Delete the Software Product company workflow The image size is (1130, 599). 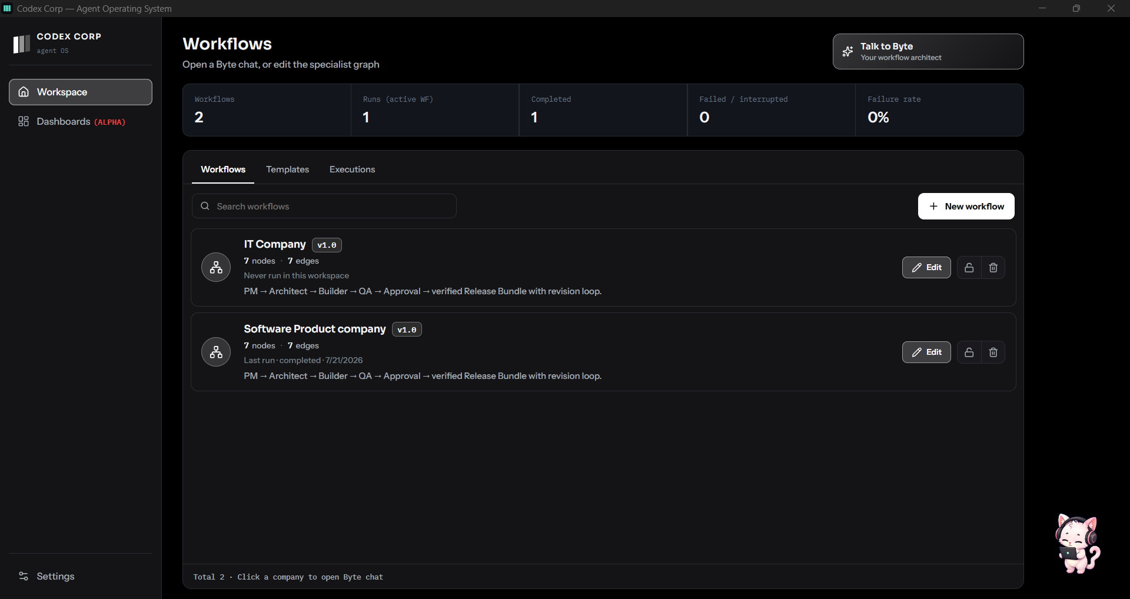993,352
